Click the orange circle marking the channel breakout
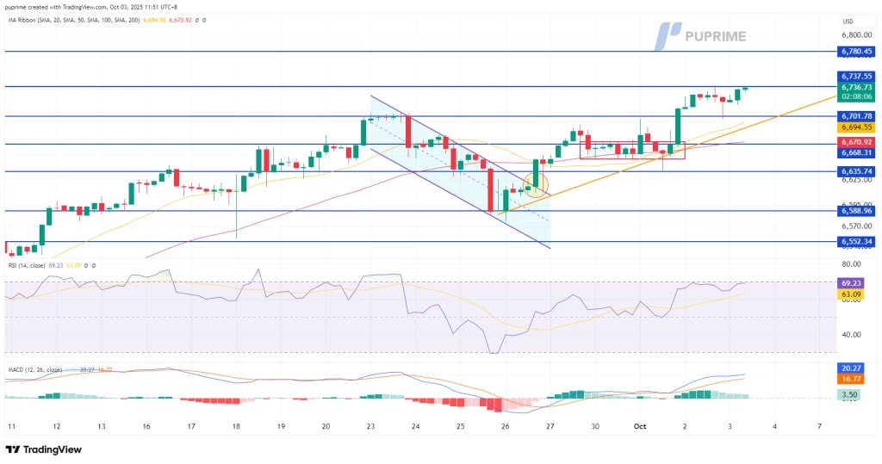Image resolution: width=882 pixels, height=464 pixels. coord(537,184)
